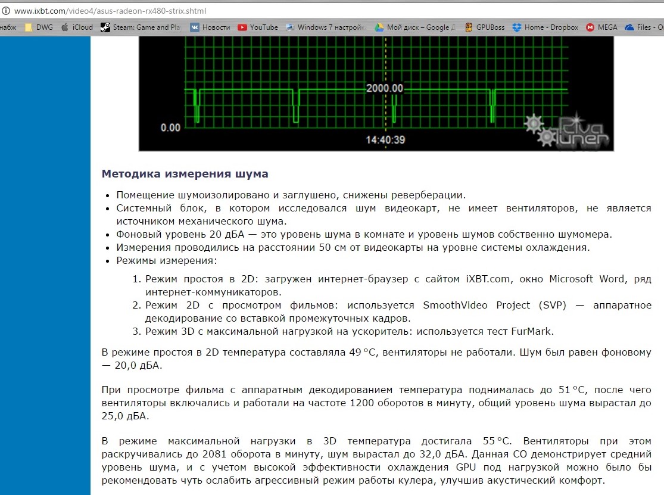The width and height of the screenshot is (664, 495).
Task: Click the 2000.00 value on the graph
Action: 385,88
